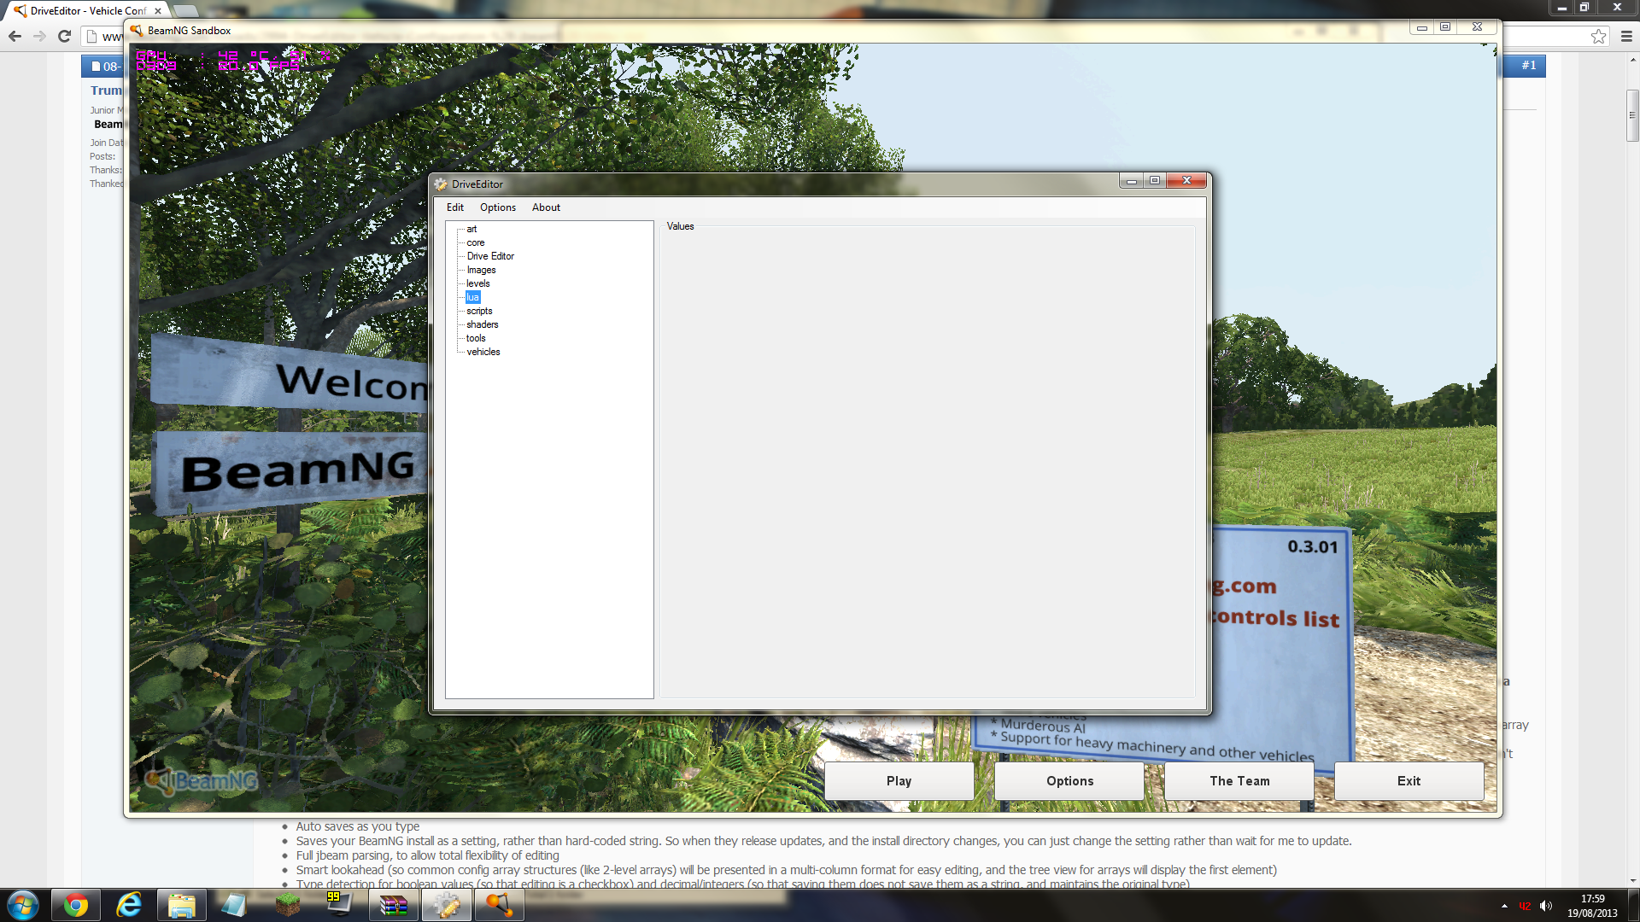
Task: Go forward in the Chrome browser
Action: pos(39,36)
